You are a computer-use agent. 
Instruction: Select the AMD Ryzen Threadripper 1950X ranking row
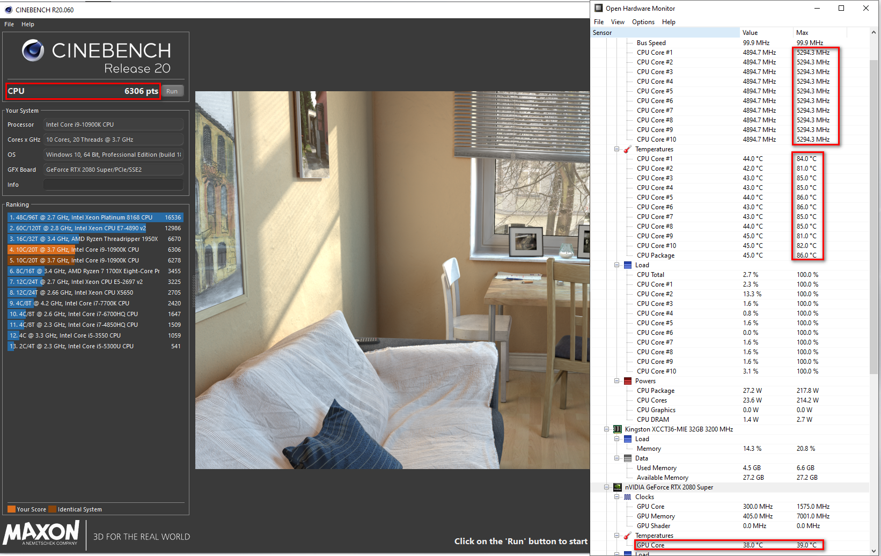[96, 239]
